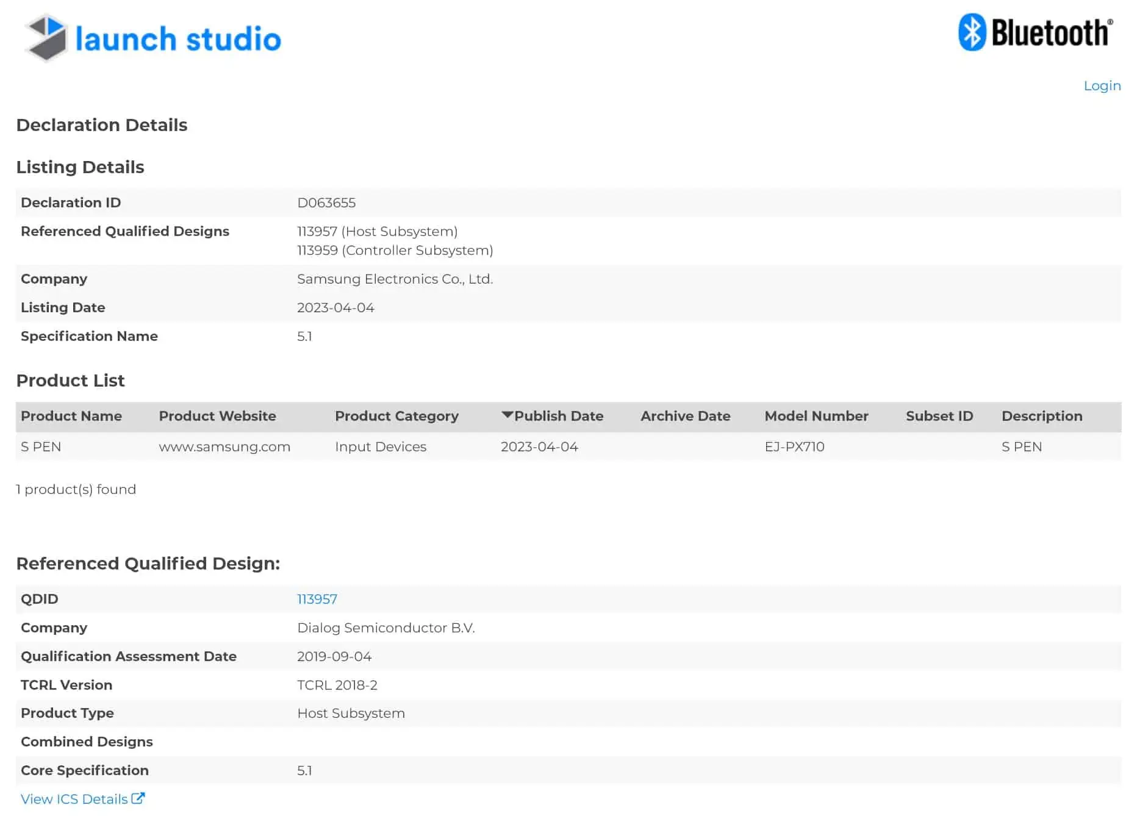Click Listing Date value 2023-04-04
1137x816 pixels.
tap(335, 307)
